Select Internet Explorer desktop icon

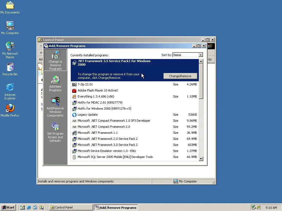pos(10,91)
